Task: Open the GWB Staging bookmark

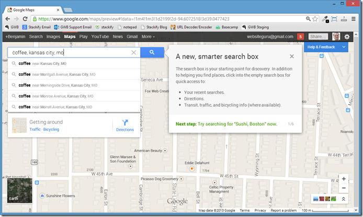Action: 255,27
